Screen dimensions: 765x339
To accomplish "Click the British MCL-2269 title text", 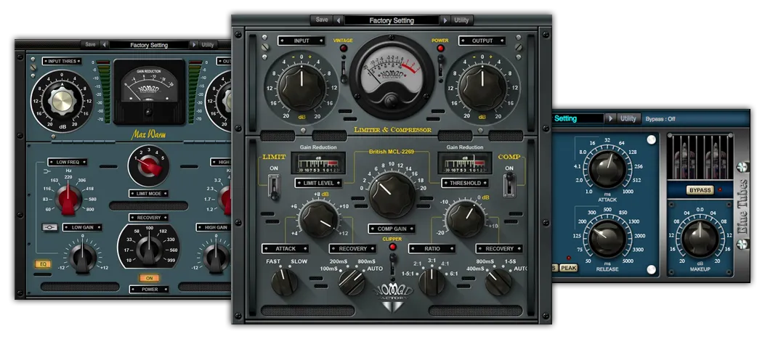I will click(x=392, y=152).
